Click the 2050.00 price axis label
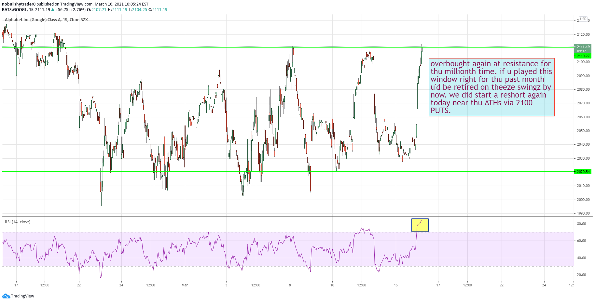Image resolution: width=595 pixels, height=302 pixels. point(583,131)
